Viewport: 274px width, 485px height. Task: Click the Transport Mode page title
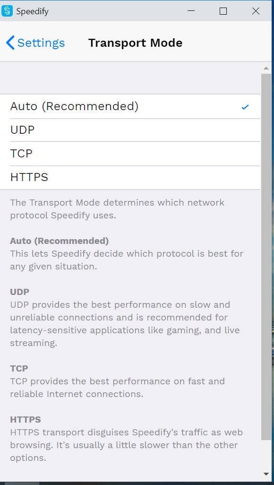tap(135, 43)
